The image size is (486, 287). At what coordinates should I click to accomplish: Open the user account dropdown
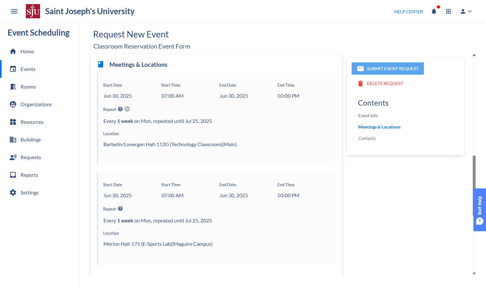(x=466, y=11)
